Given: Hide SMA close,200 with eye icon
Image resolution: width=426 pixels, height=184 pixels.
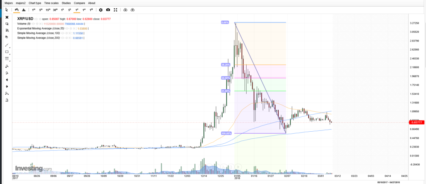Looking at the screenshot, I should [x=62, y=38].
